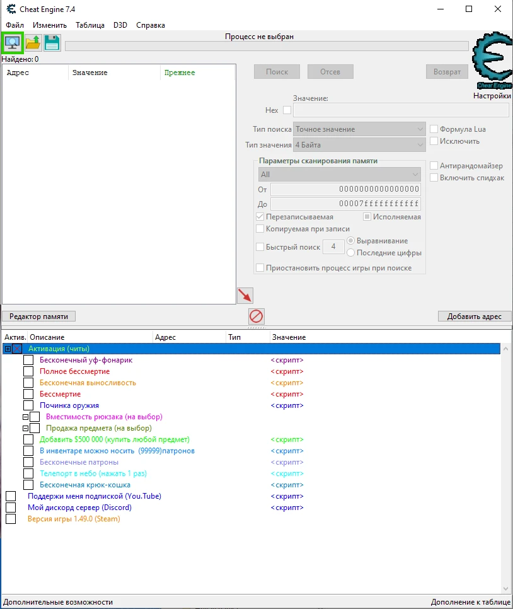Click the save floppy disk icon
Screen dimensions: 513x609
52,43
